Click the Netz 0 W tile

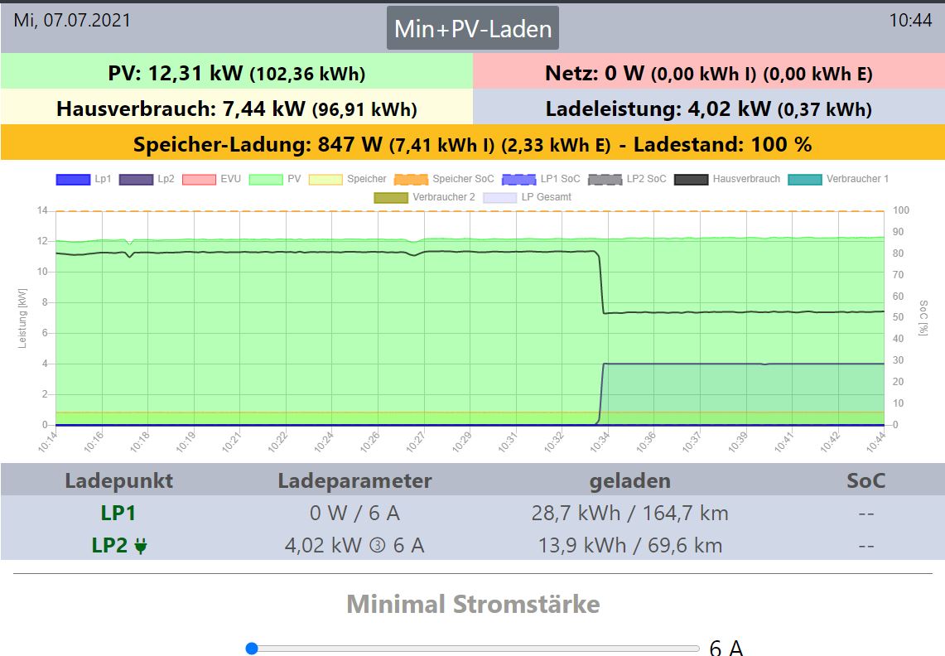pos(709,73)
